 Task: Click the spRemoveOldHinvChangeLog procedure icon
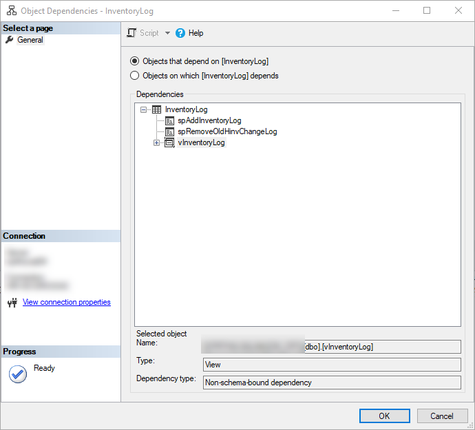point(169,131)
